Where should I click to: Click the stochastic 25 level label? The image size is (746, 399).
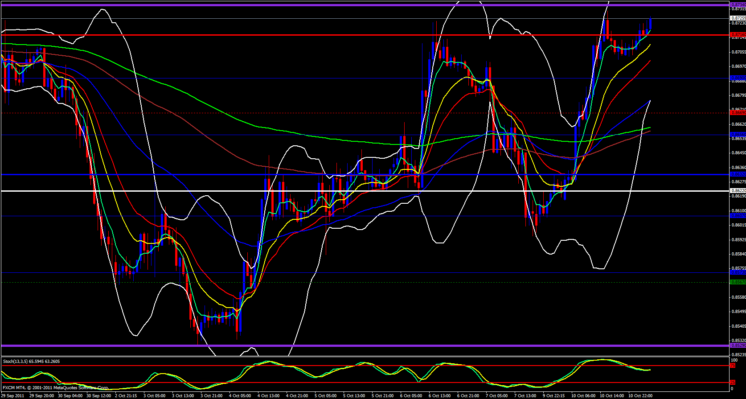click(733, 383)
